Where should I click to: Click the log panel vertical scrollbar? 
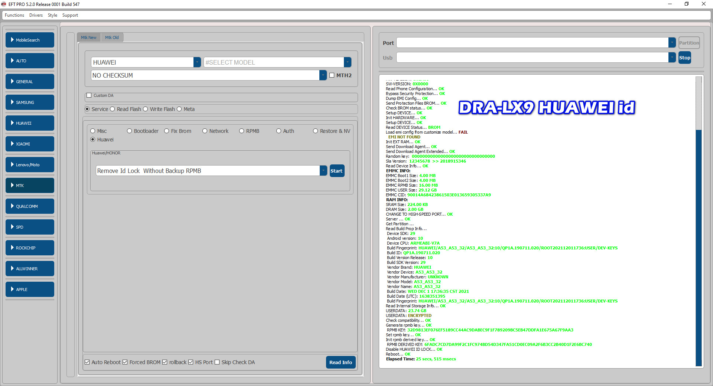699,222
